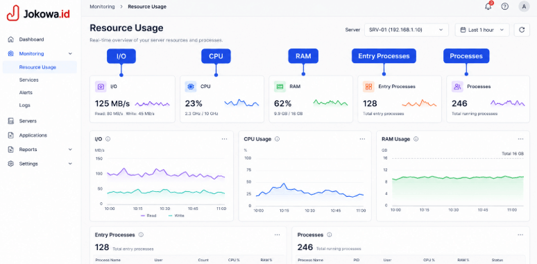
Task: Click the 125 MB/s I/O value
Action: 112,103
